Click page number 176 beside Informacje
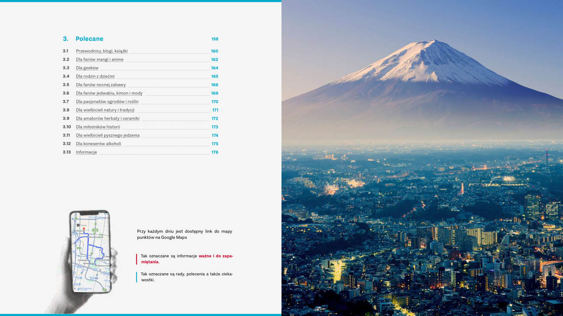563x316 pixels. [x=215, y=152]
